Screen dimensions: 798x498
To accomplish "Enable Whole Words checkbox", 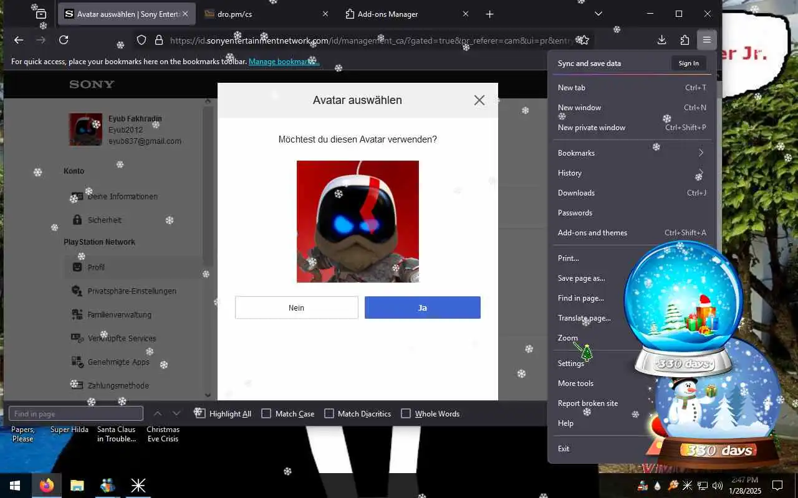I will (x=406, y=413).
